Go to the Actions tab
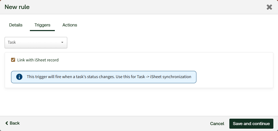Viewport: 278px width, 131px height. pyautogui.click(x=70, y=25)
